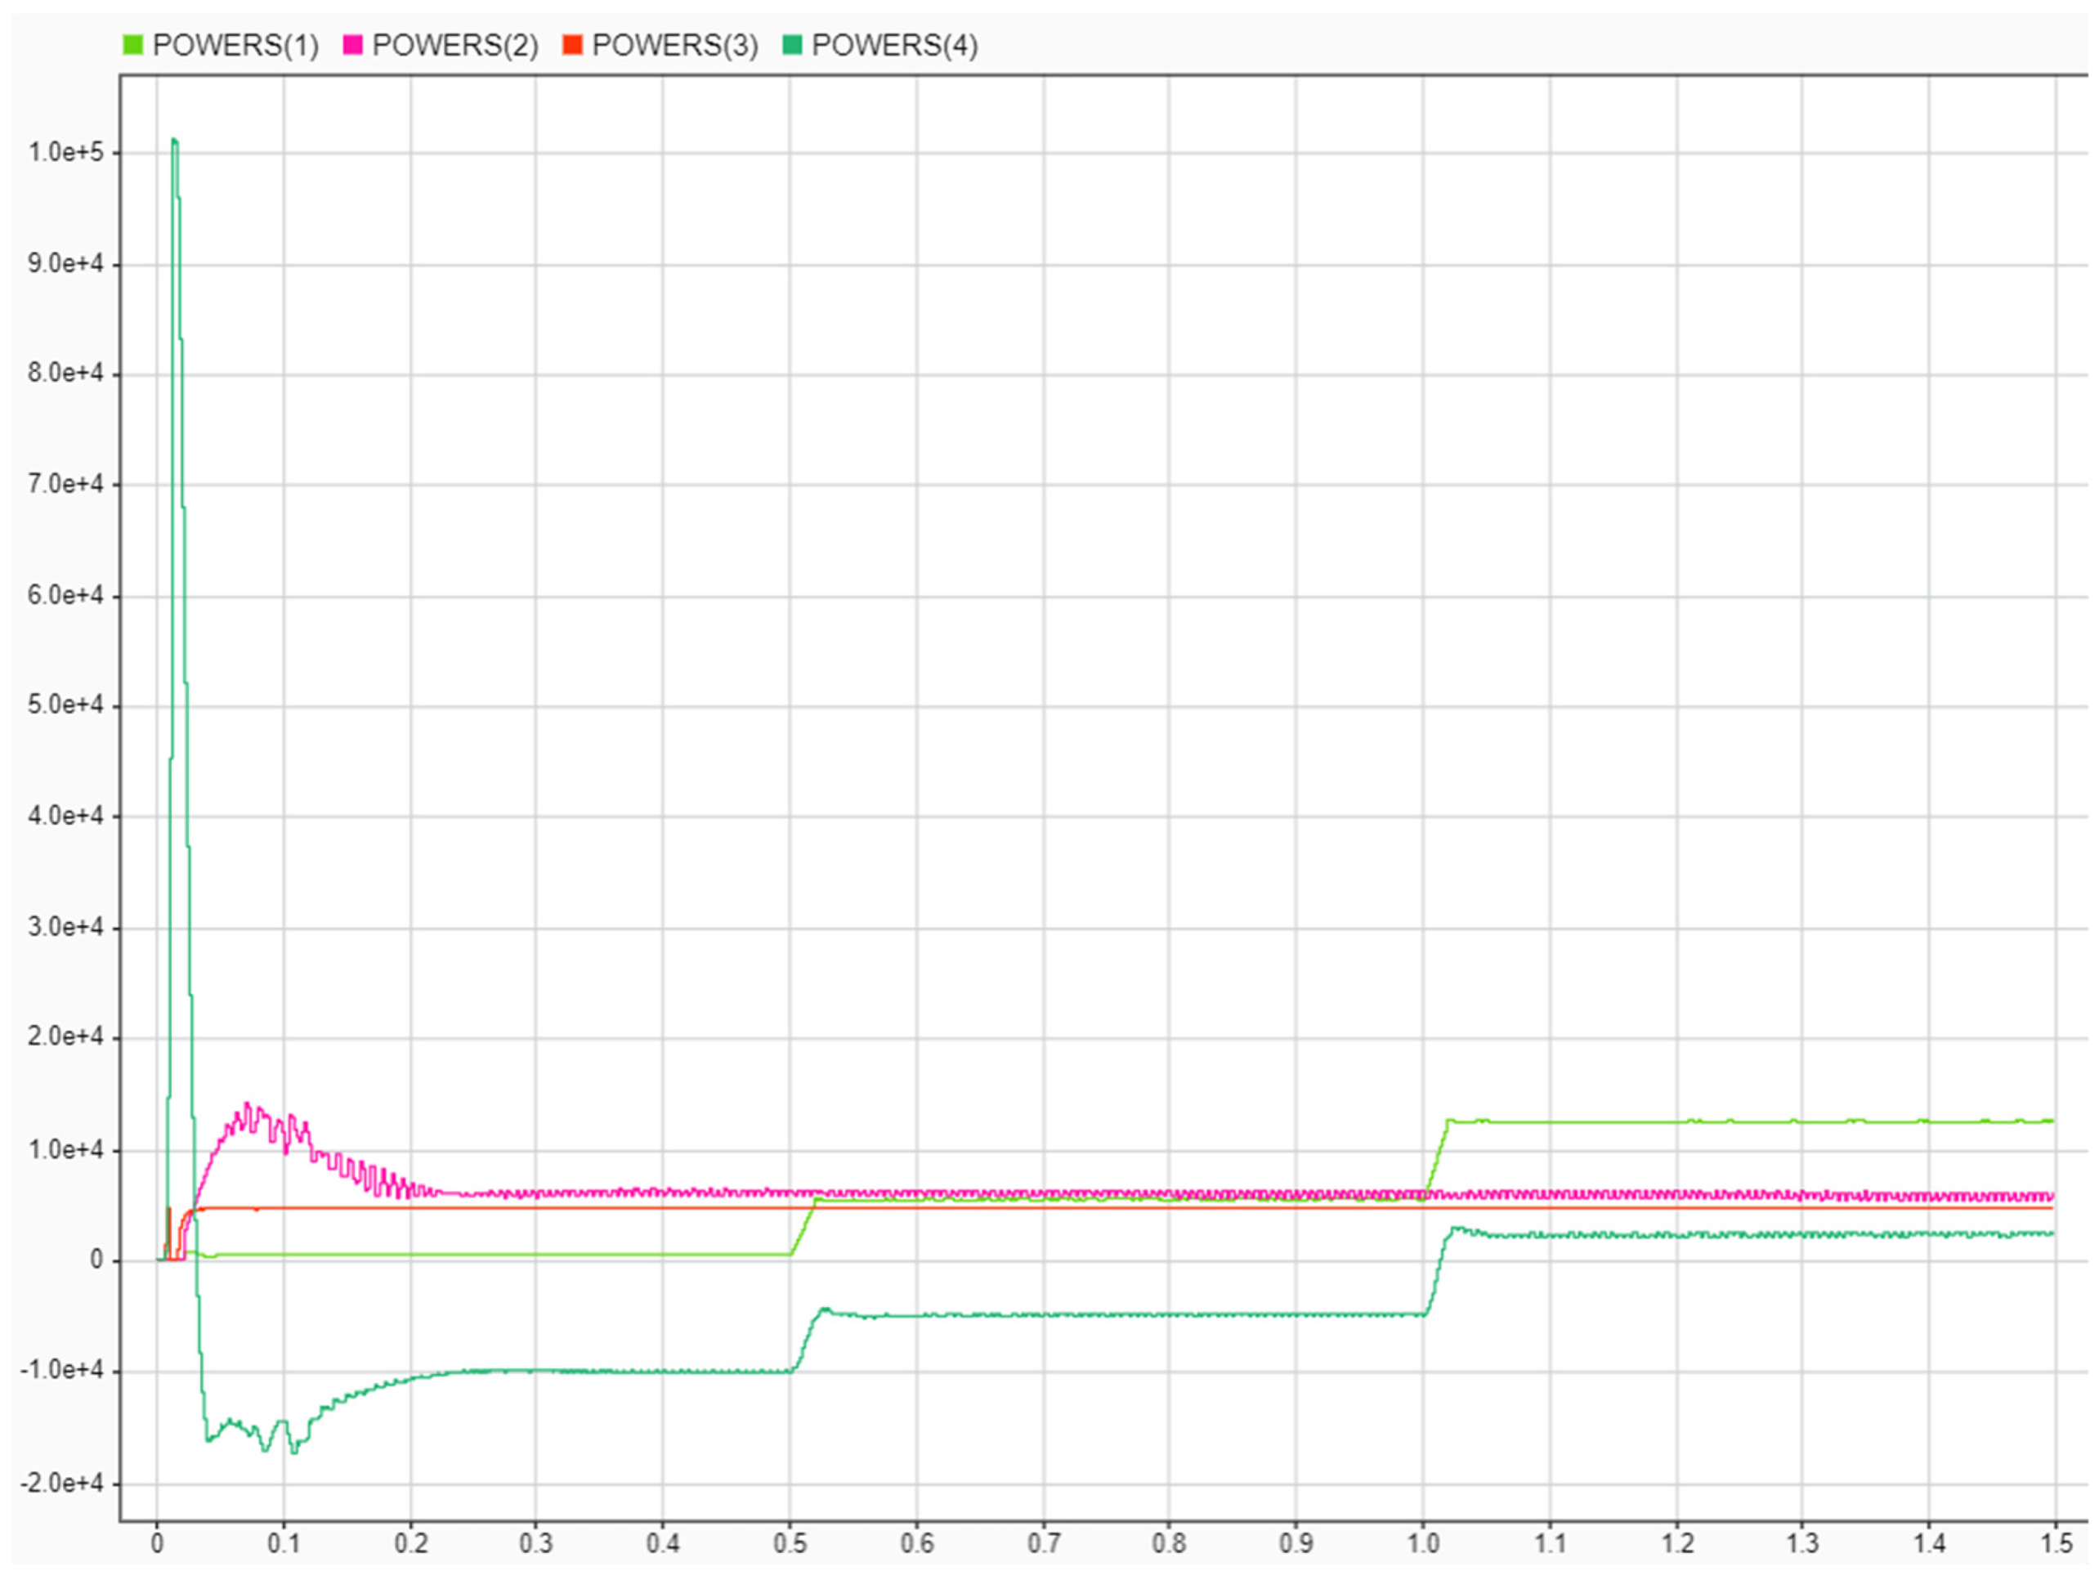Screen dimensions: 2099x1580
Task: Click the 1.0e+5 y-axis tick label
Action: coord(65,153)
